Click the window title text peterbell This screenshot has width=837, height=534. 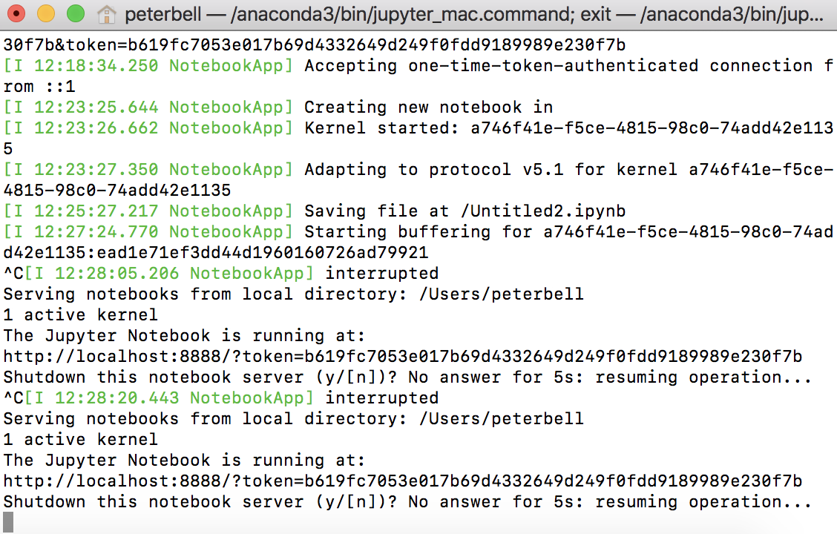[x=163, y=14]
